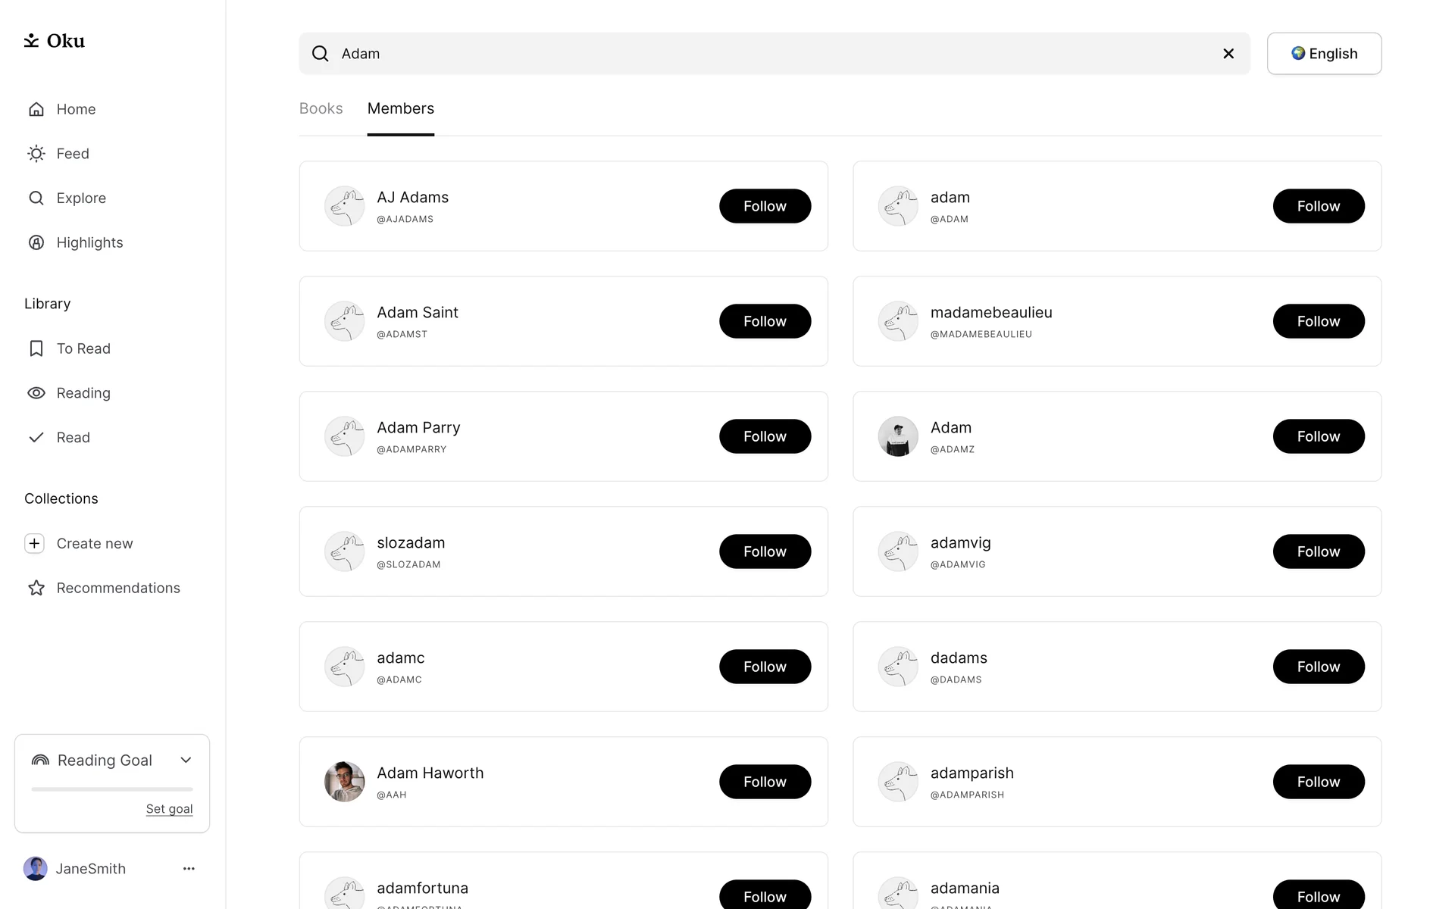
Task: Click the Recommendations star icon
Action: coord(36,588)
